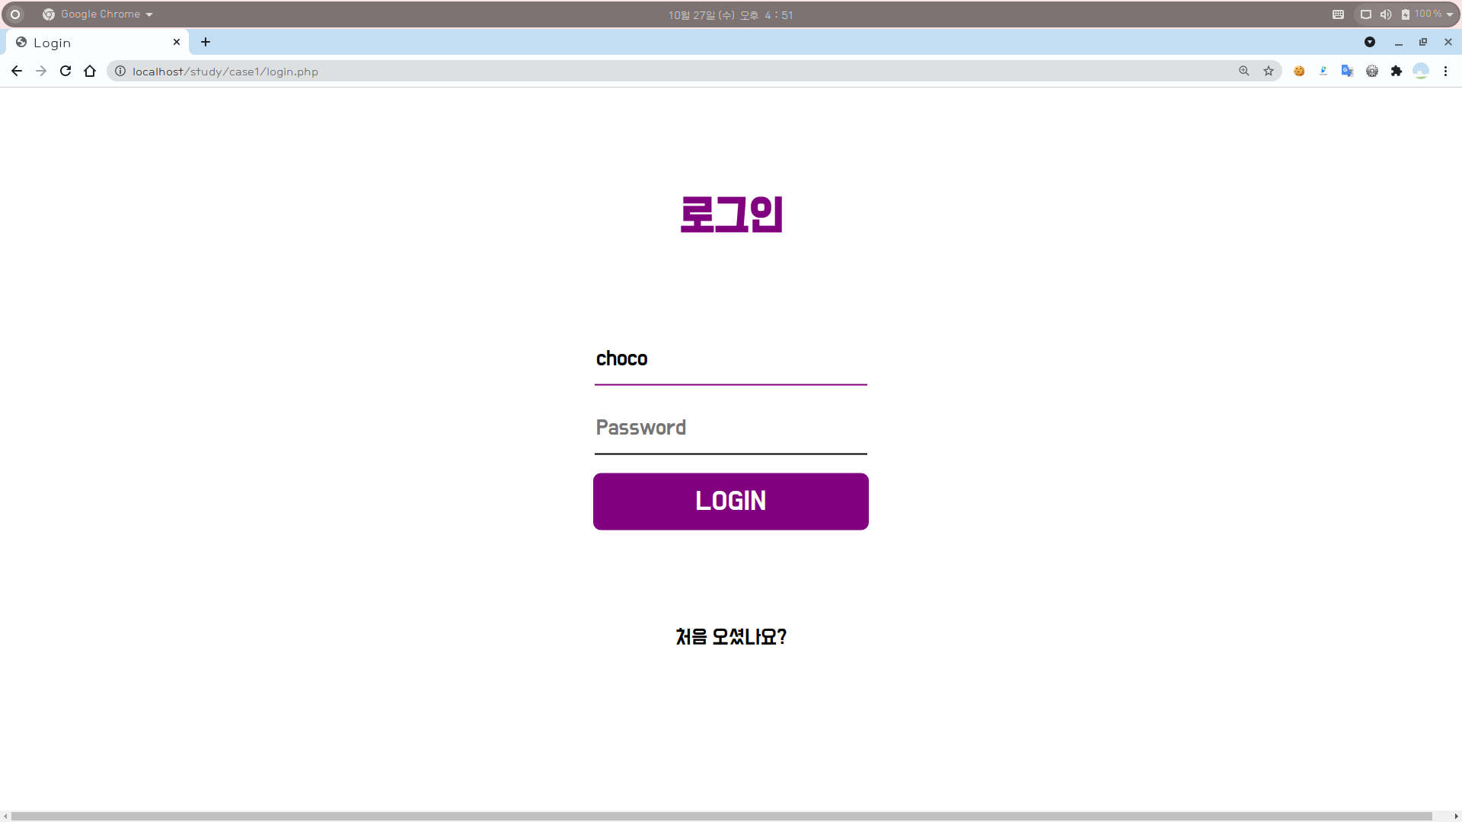This screenshot has width=1462, height=822.
Task: Open Chrome's three-dot menu
Action: (x=1445, y=71)
